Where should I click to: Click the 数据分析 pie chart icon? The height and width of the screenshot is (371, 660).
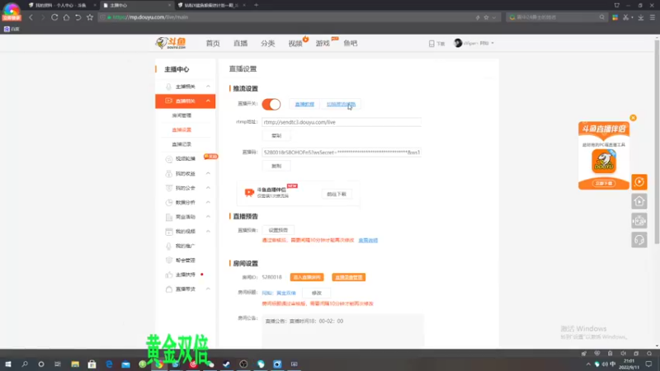click(x=169, y=202)
